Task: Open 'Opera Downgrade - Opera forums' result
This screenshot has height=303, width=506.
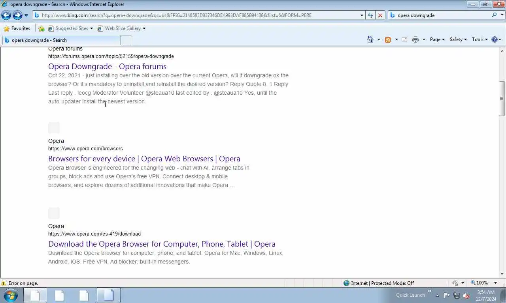Action: [107, 66]
